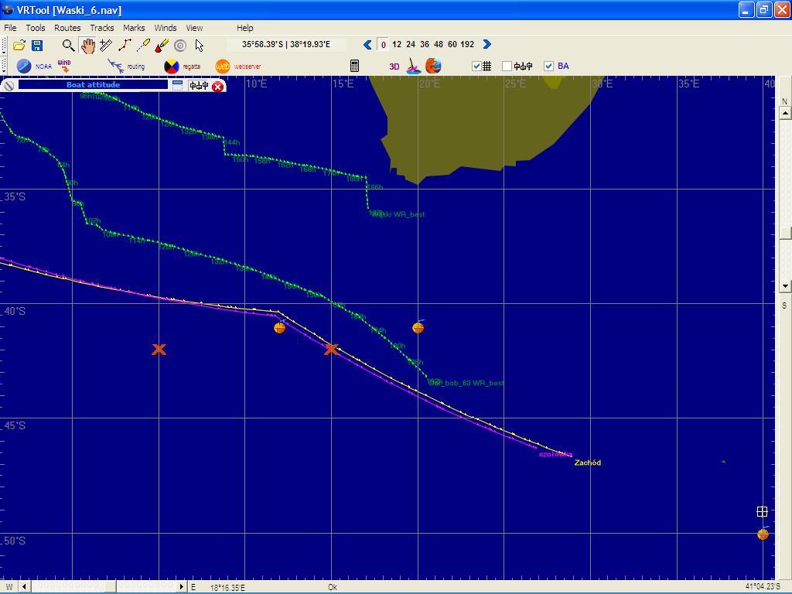Select the route drawing tool

click(x=125, y=46)
